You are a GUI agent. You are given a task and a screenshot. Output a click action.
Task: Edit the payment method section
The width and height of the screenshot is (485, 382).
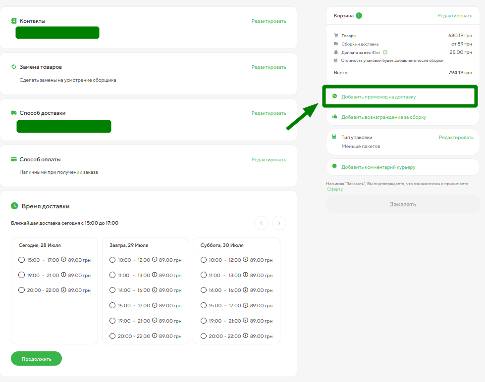pyautogui.click(x=269, y=159)
